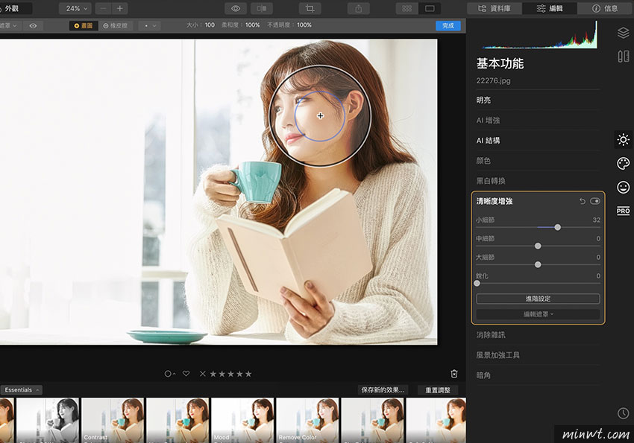
Task: Set a five-star rating on the last star
Action: (248, 374)
